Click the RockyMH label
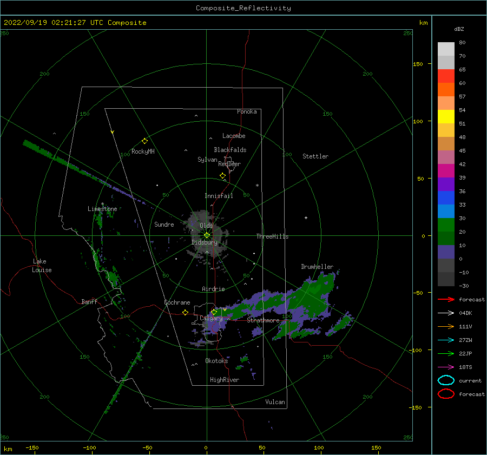 point(143,151)
